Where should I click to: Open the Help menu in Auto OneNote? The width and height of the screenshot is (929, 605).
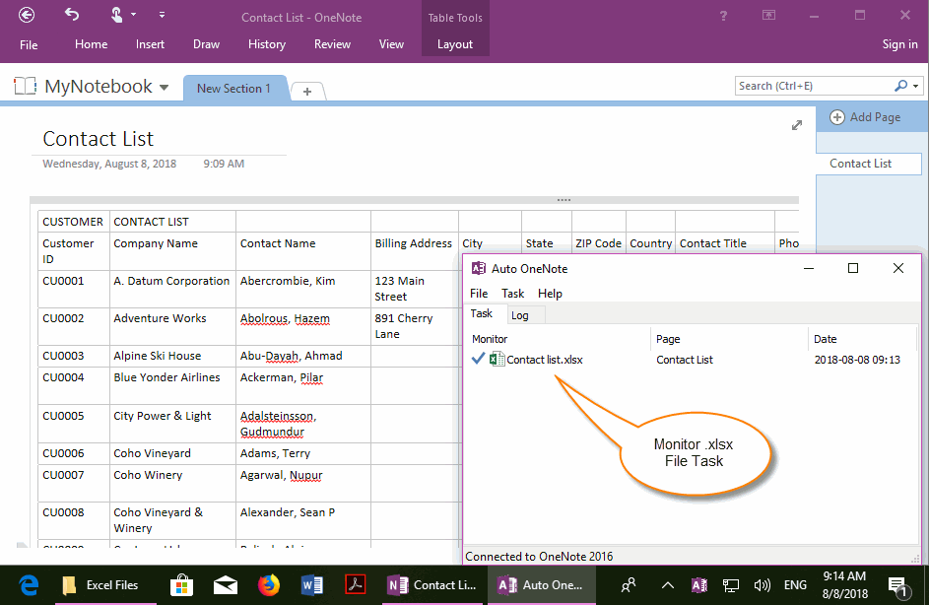tap(550, 294)
